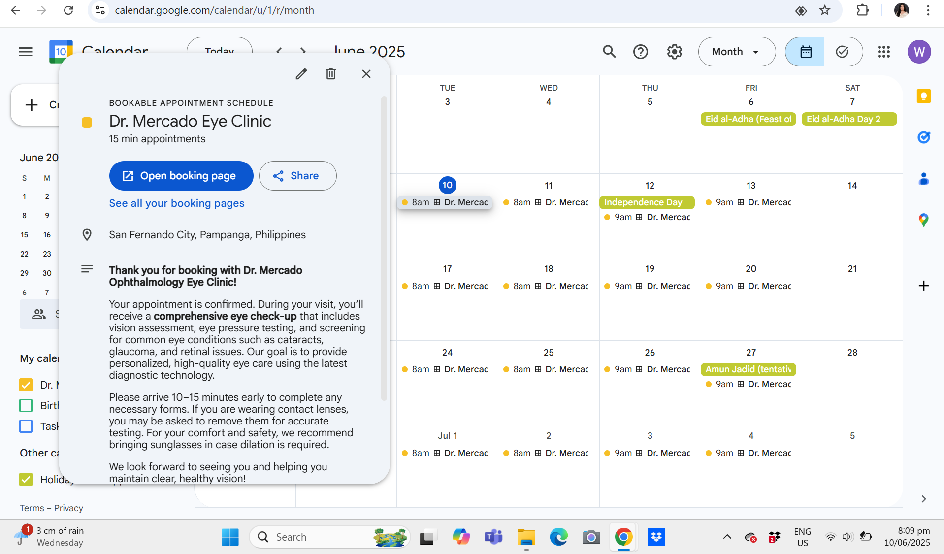The height and width of the screenshot is (554, 944).
Task: Go to next month arrow
Action: click(303, 51)
